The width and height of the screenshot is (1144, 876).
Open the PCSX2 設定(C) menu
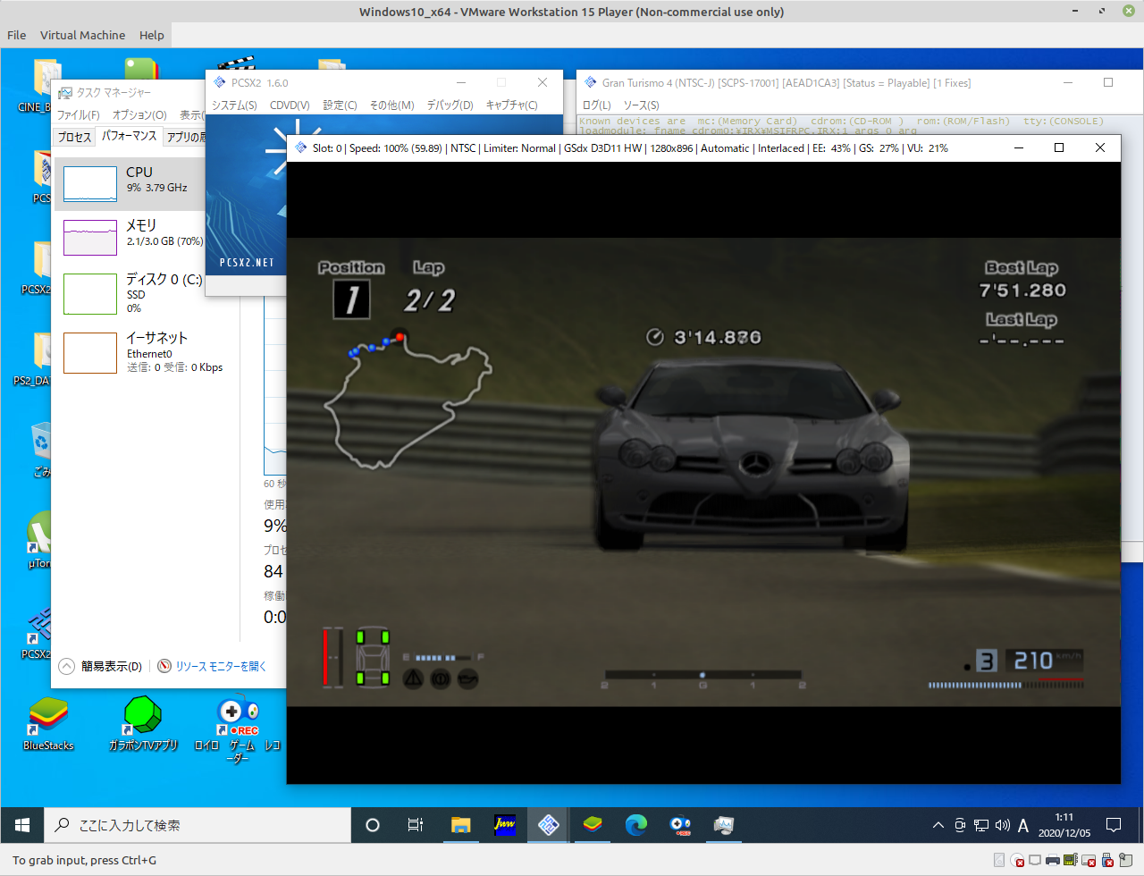[x=340, y=105]
